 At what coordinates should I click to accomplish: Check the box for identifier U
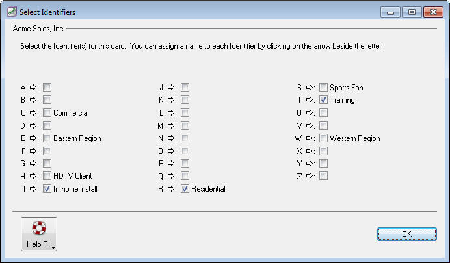point(323,112)
